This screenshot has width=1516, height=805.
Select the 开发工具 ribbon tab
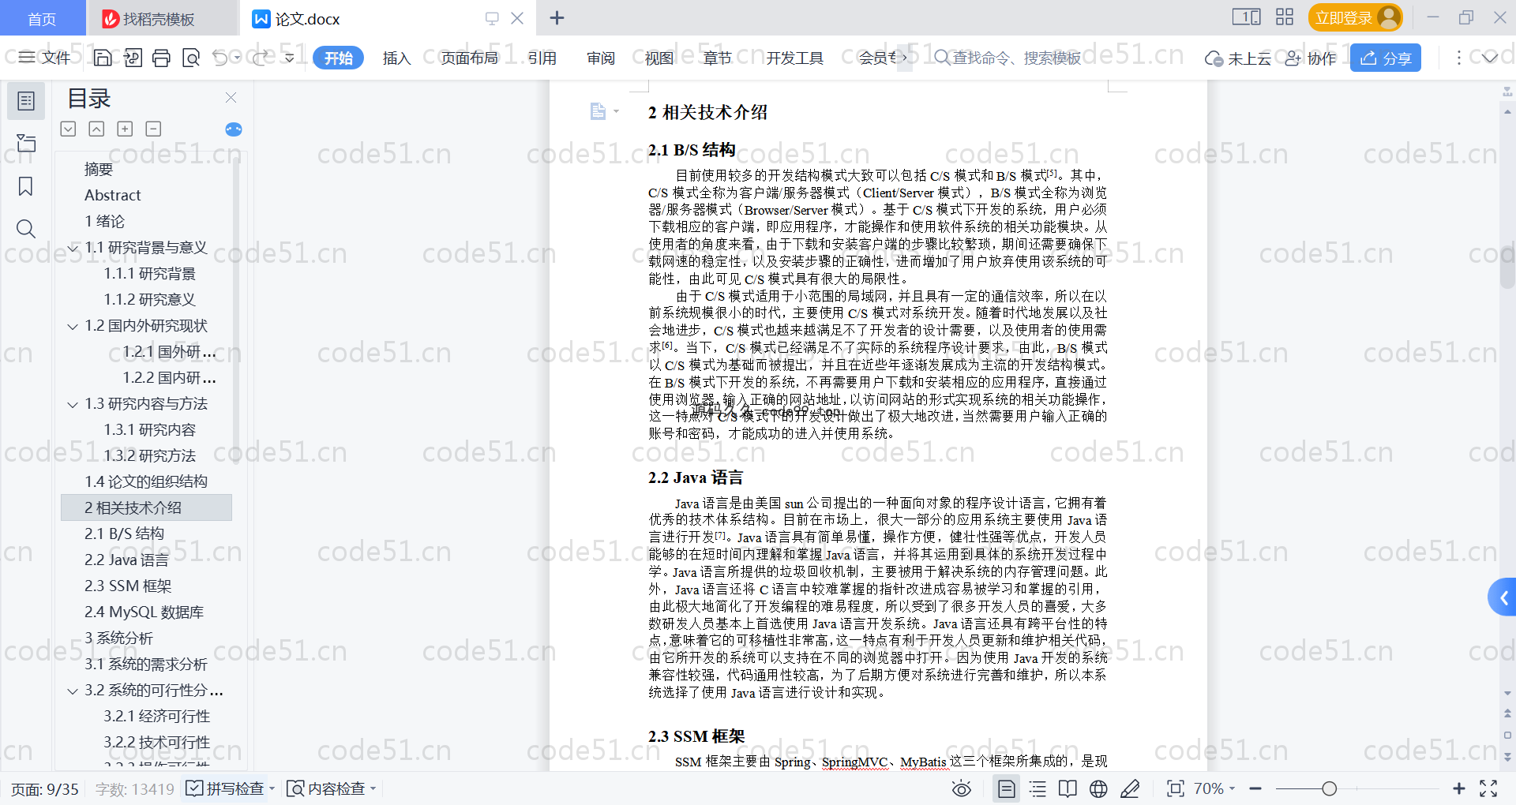click(794, 58)
